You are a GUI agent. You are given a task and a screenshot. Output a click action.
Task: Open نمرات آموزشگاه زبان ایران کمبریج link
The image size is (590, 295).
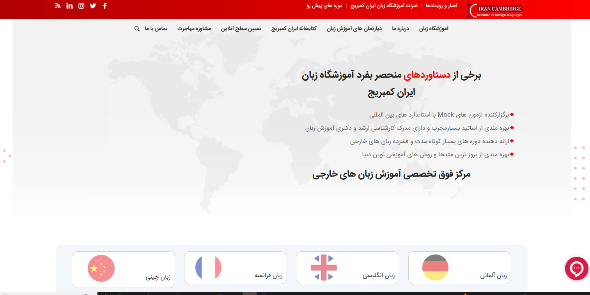click(x=384, y=6)
